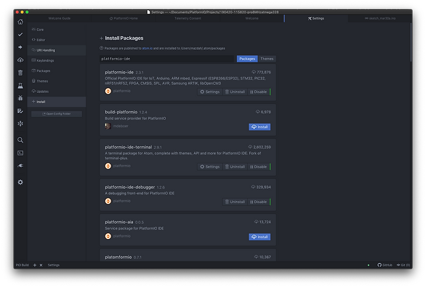Open Settings for platformio-ide package
Viewport: 426px width, 287px height.
(209, 92)
